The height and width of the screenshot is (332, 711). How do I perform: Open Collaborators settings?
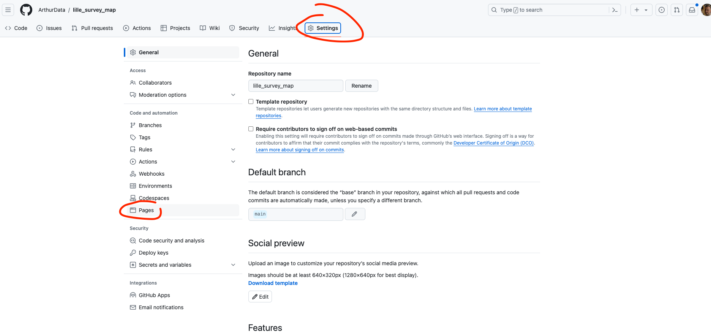[183, 83]
